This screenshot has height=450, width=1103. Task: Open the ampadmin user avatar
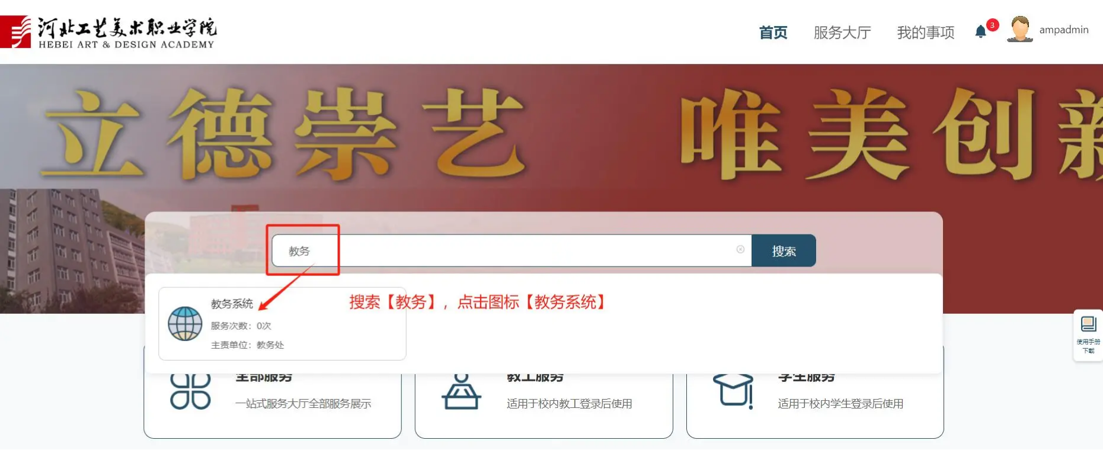point(1019,29)
